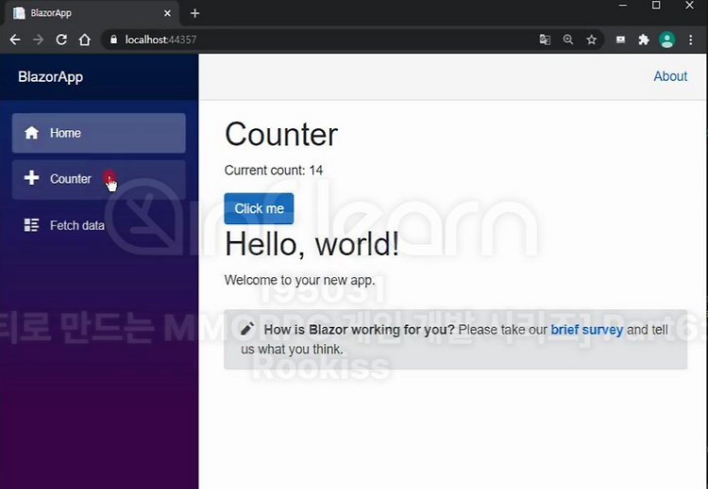Bookmark this page with the star icon
This screenshot has width=708, height=489.
[x=592, y=40]
